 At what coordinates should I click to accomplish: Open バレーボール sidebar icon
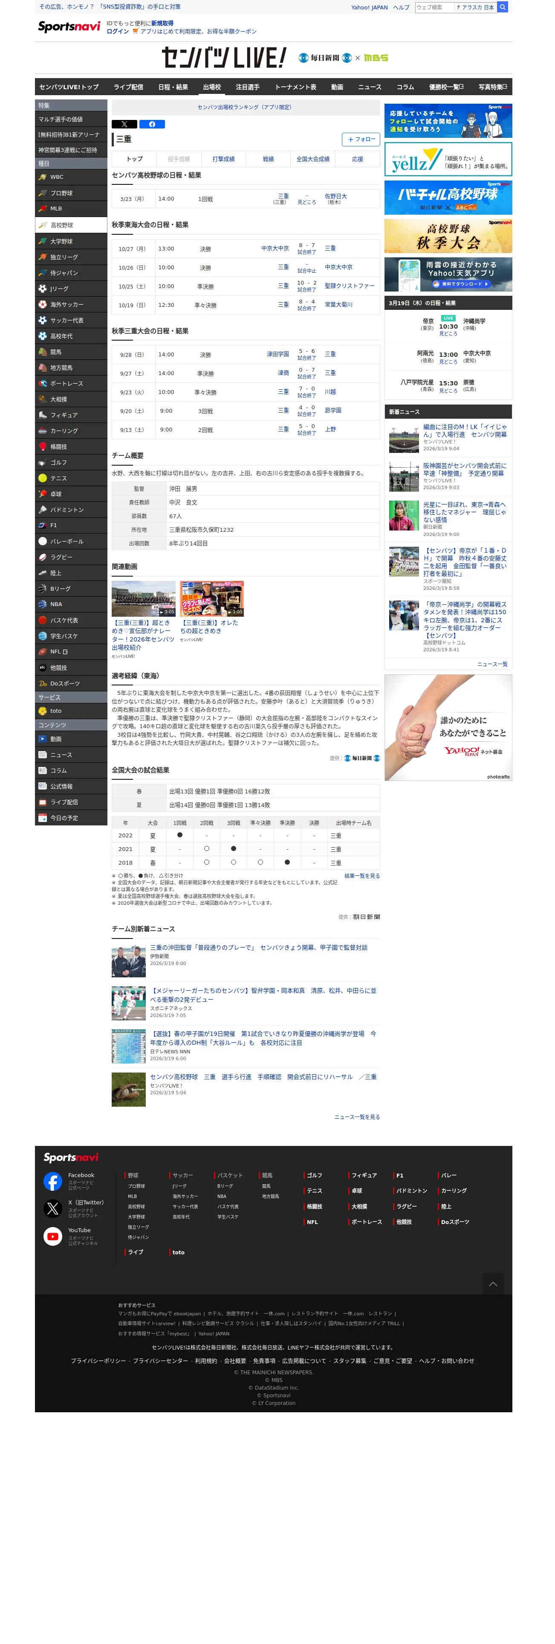tap(42, 541)
